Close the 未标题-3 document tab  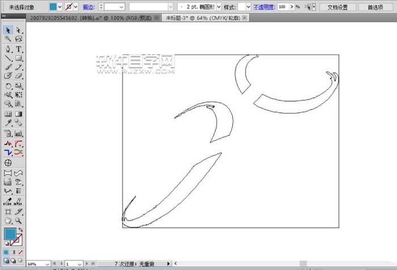tap(244, 18)
